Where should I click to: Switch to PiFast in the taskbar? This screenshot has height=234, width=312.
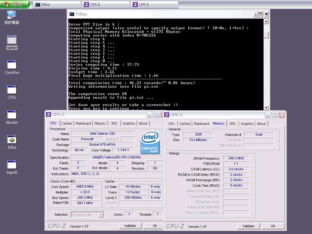(x=57, y=5)
